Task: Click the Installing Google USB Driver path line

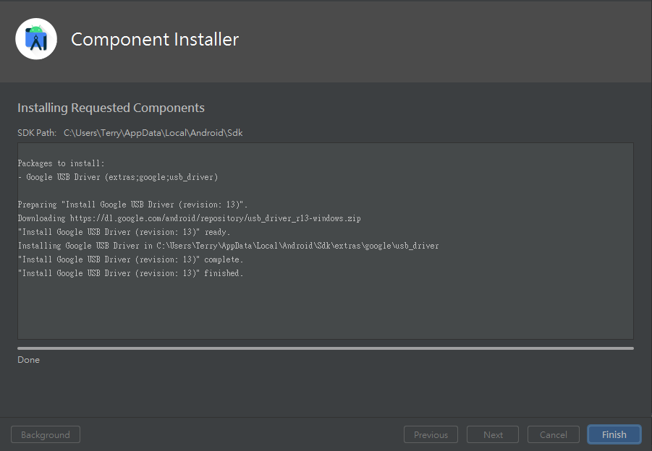Action: click(x=228, y=246)
